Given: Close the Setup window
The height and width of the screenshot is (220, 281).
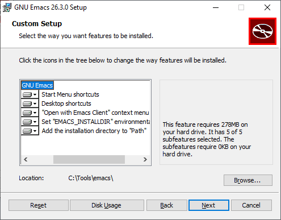Looking at the screenshot, I should [x=267, y=7].
